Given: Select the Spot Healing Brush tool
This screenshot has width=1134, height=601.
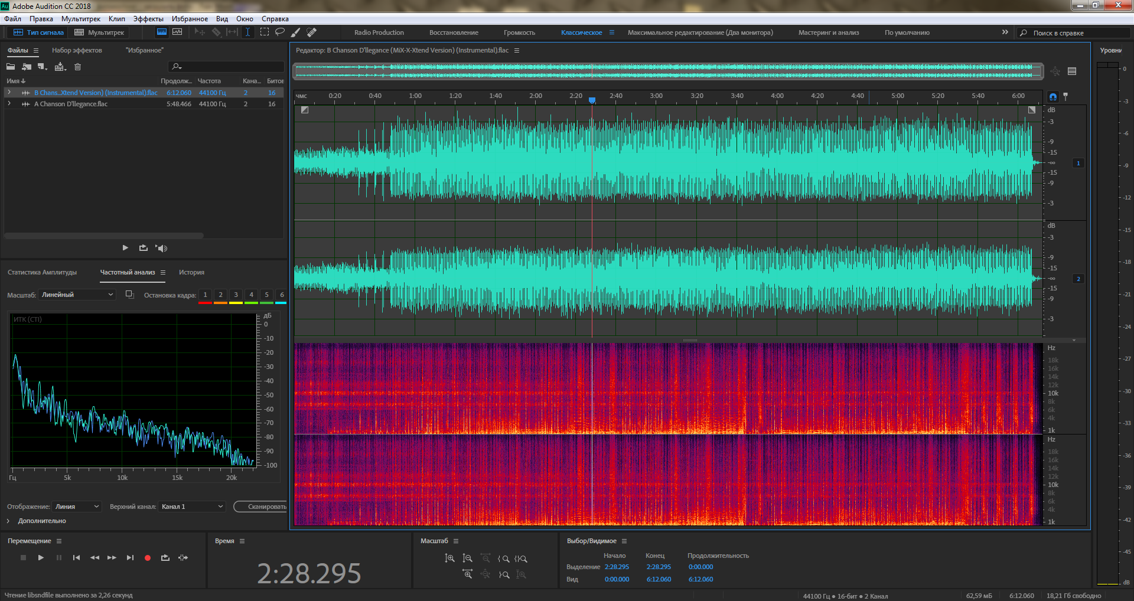Looking at the screenshot, I should (x=312, y=32).
